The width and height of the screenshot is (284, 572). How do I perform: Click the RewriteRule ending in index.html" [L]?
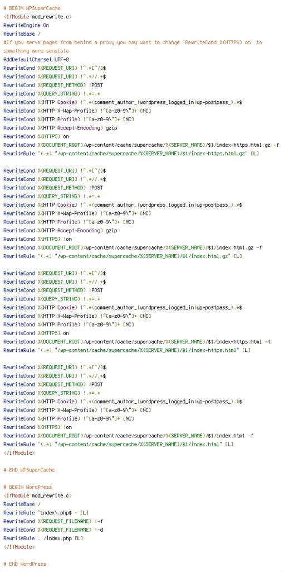click(118, 444)
